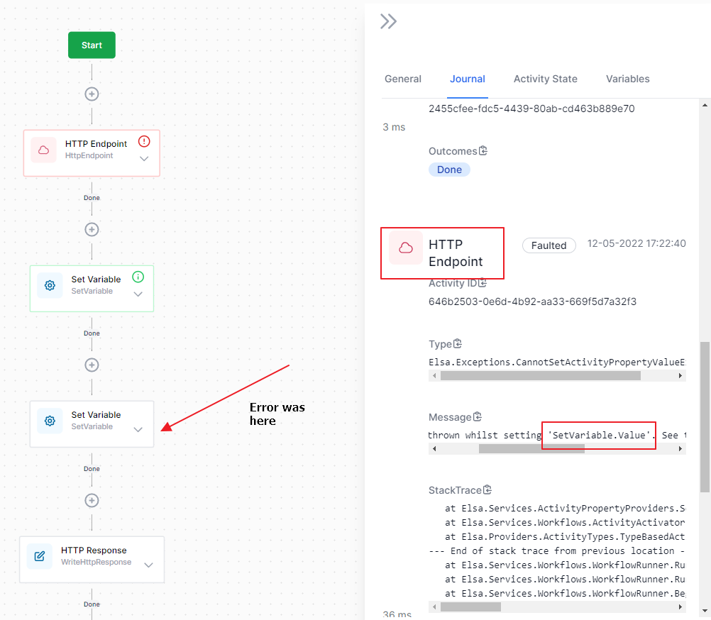Click the '3 ms' duration text

tap(394, 127)
